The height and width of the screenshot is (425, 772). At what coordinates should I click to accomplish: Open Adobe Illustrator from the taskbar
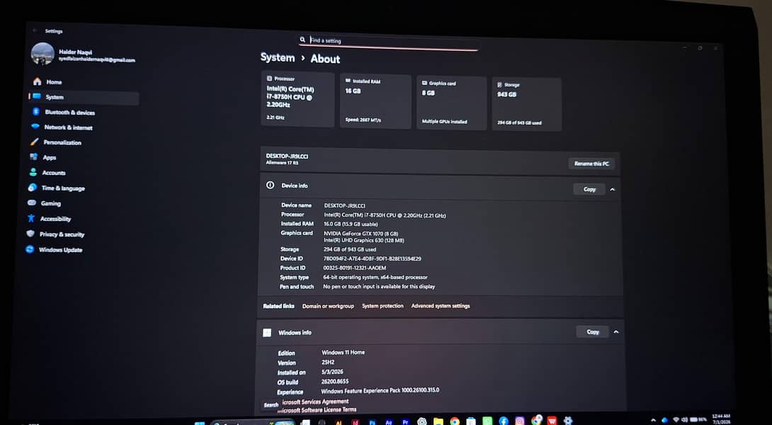click(339, 422)
